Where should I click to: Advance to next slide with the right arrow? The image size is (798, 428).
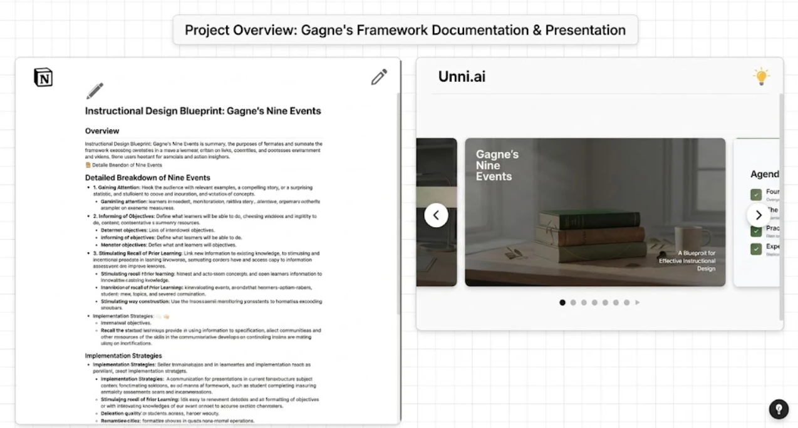coord(759,215)
